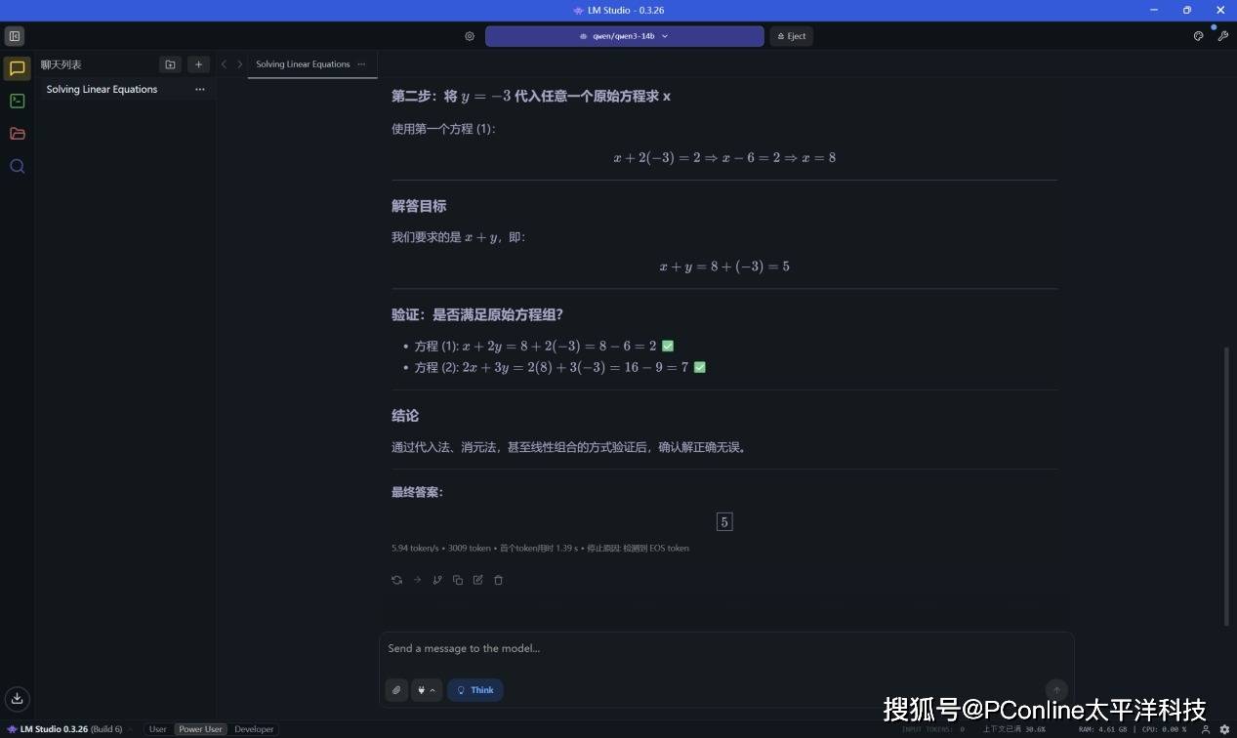Toggle the Think mode button
The image size is (1237, 738).
click(475, 690)
